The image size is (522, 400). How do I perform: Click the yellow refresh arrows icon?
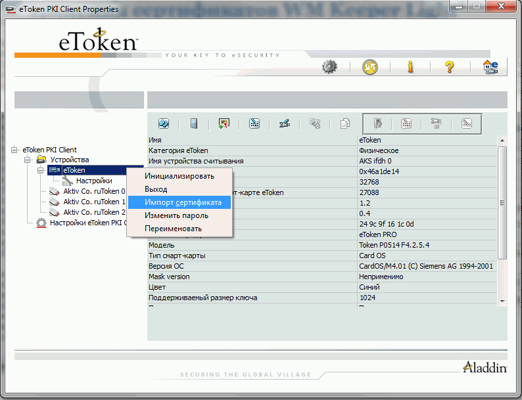pos(370,66)
